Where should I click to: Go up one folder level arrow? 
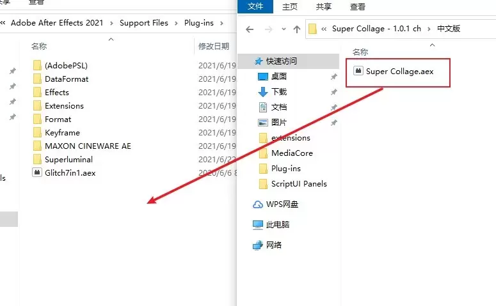[x=297, y=29]
